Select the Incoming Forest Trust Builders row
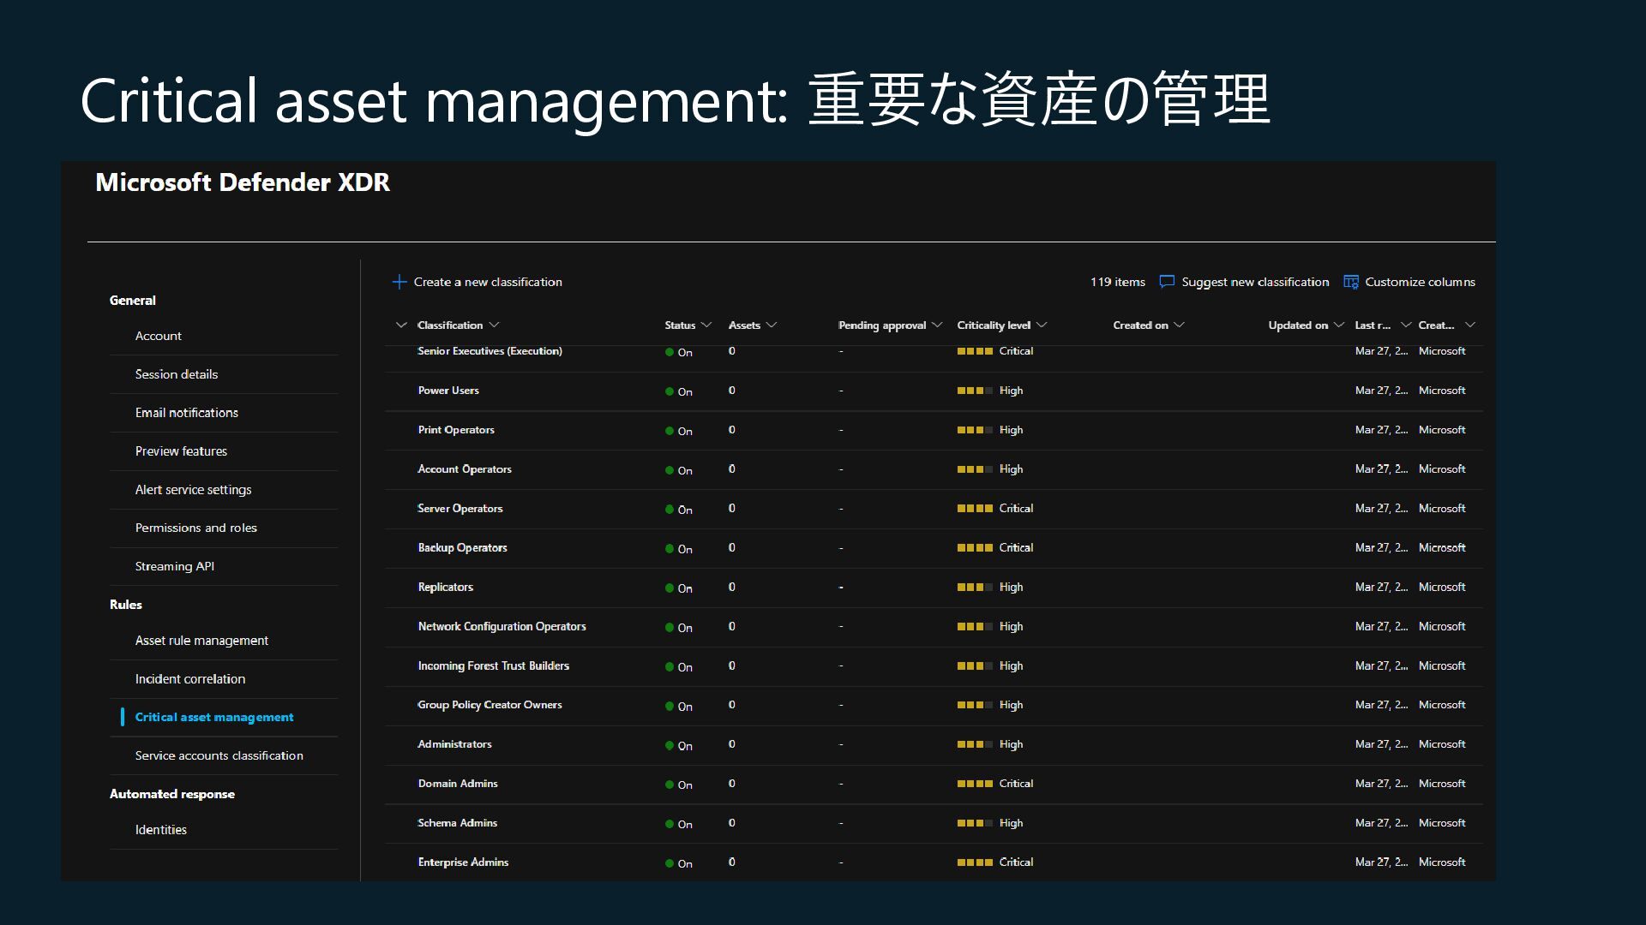The height and width of the screenshot is (925, 1646). tap(493, 665)
